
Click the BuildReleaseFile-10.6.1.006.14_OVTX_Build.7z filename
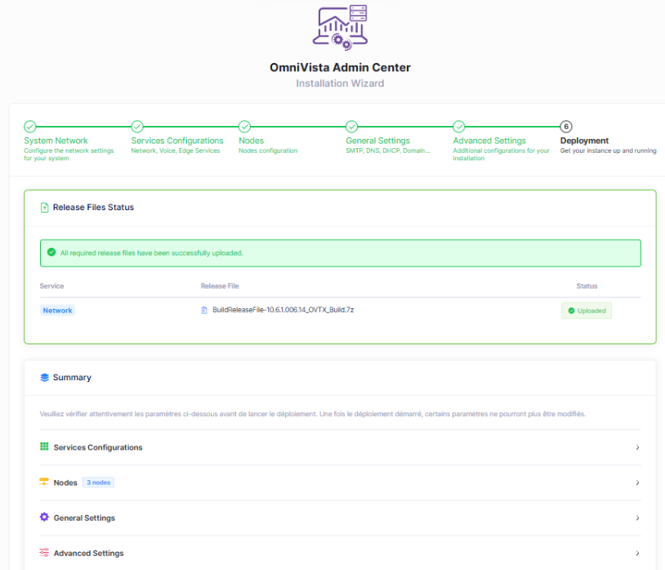(x=283, y=310)
